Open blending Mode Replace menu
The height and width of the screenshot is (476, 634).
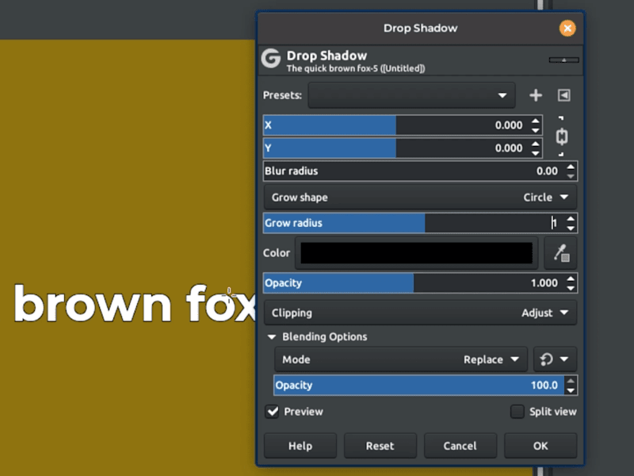(401, 359)
